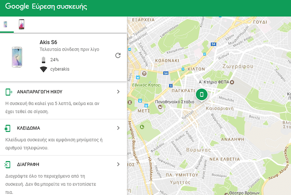291x195 pixels.
Task: Click the ΚΟΛΩΝΑΚΙ map label
Action: click(167, 61)
